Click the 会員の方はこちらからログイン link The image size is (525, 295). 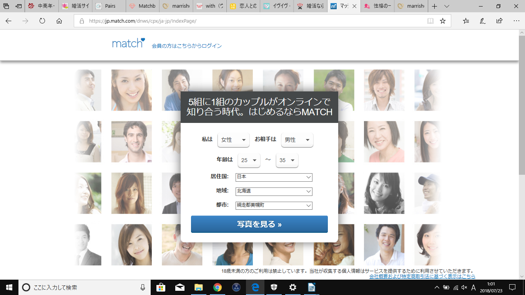[187, 46]
